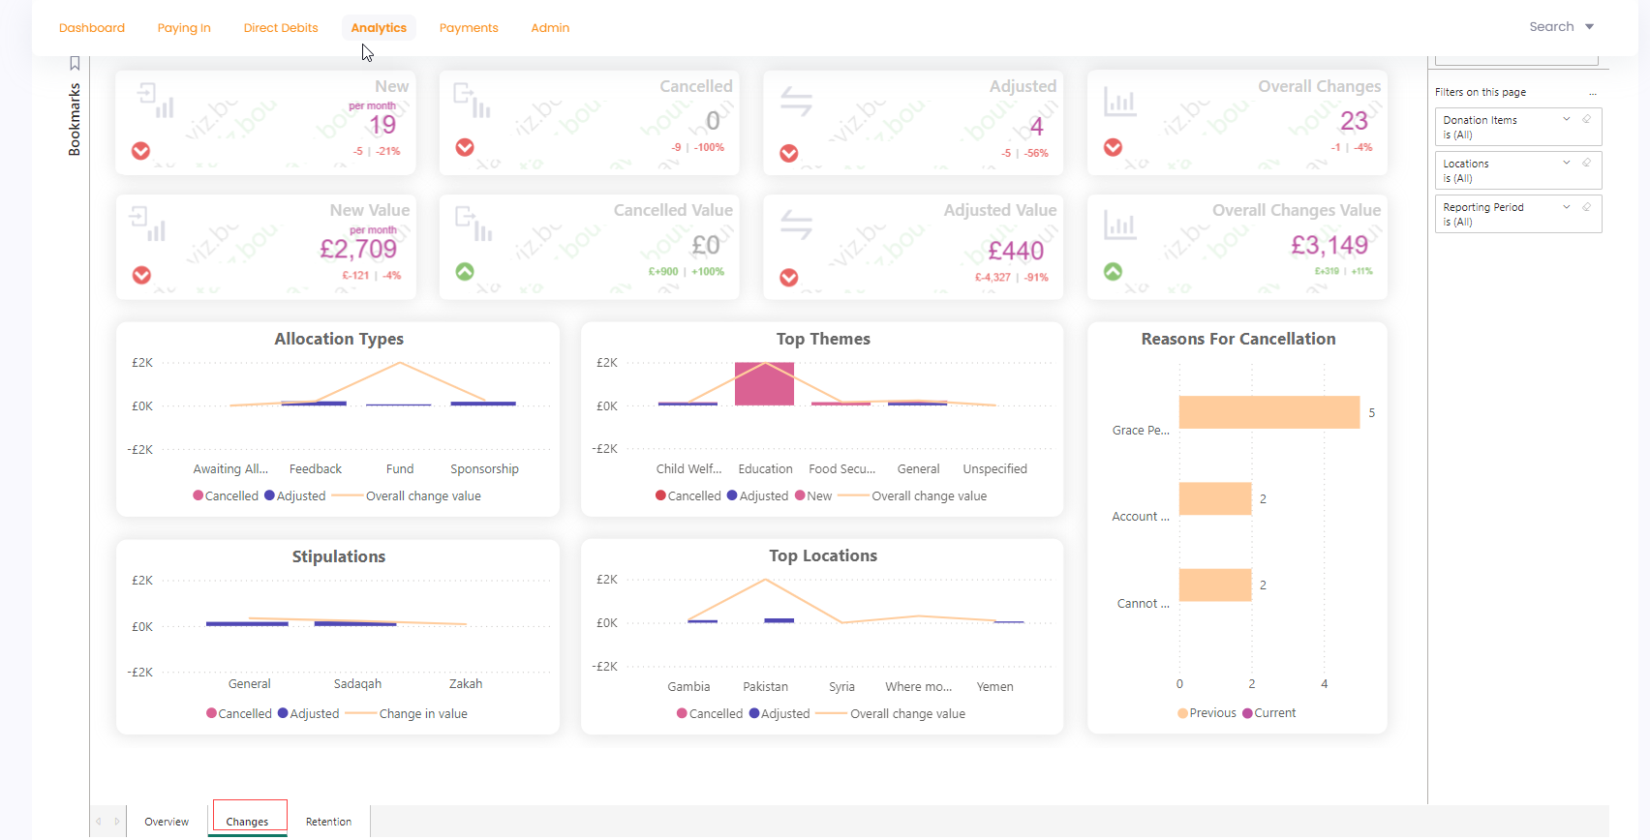Select the Account ... cancellation reason bar

point(1215,498)
